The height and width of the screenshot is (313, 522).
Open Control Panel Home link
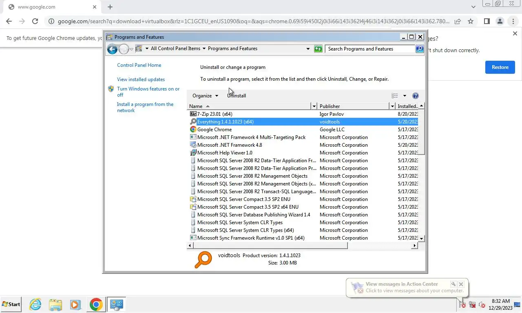coord(139,65)
